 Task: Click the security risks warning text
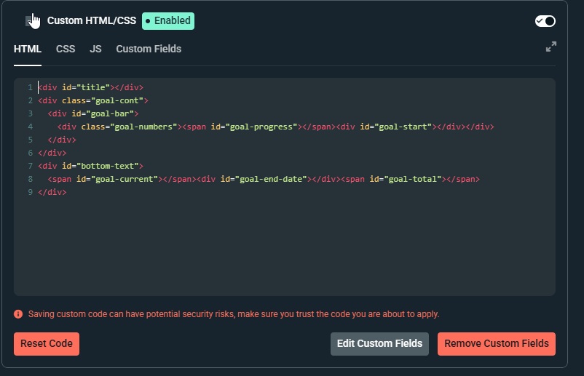tap(234, 314)
